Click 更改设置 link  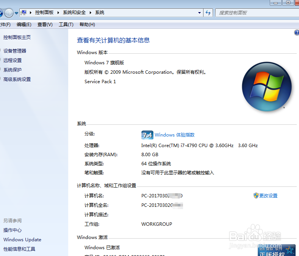268,195
